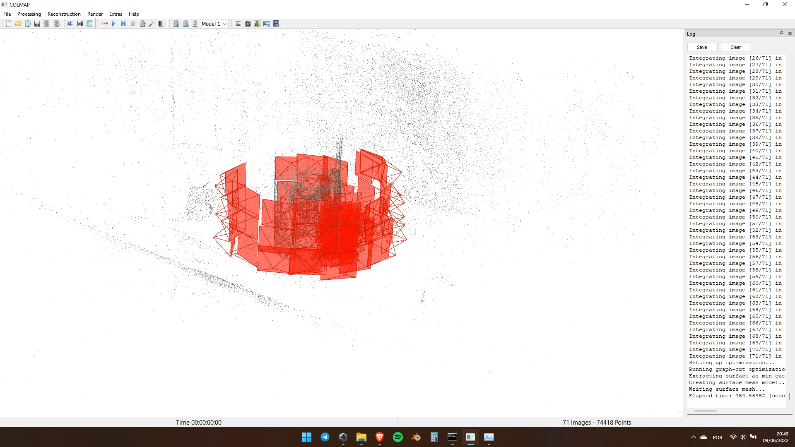Open an existing project

coord(18,24)
